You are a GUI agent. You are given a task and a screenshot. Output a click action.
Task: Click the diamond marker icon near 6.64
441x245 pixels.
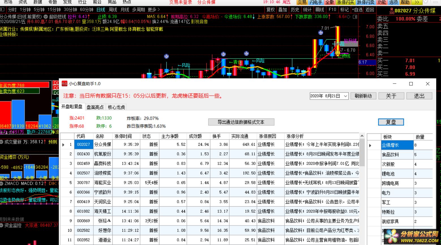(x=349, y=17)
